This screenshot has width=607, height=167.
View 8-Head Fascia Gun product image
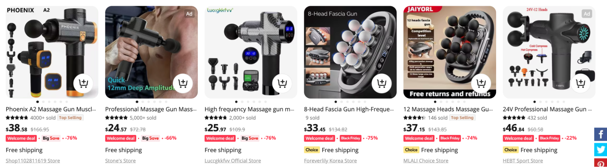click(x=350, y=52)
